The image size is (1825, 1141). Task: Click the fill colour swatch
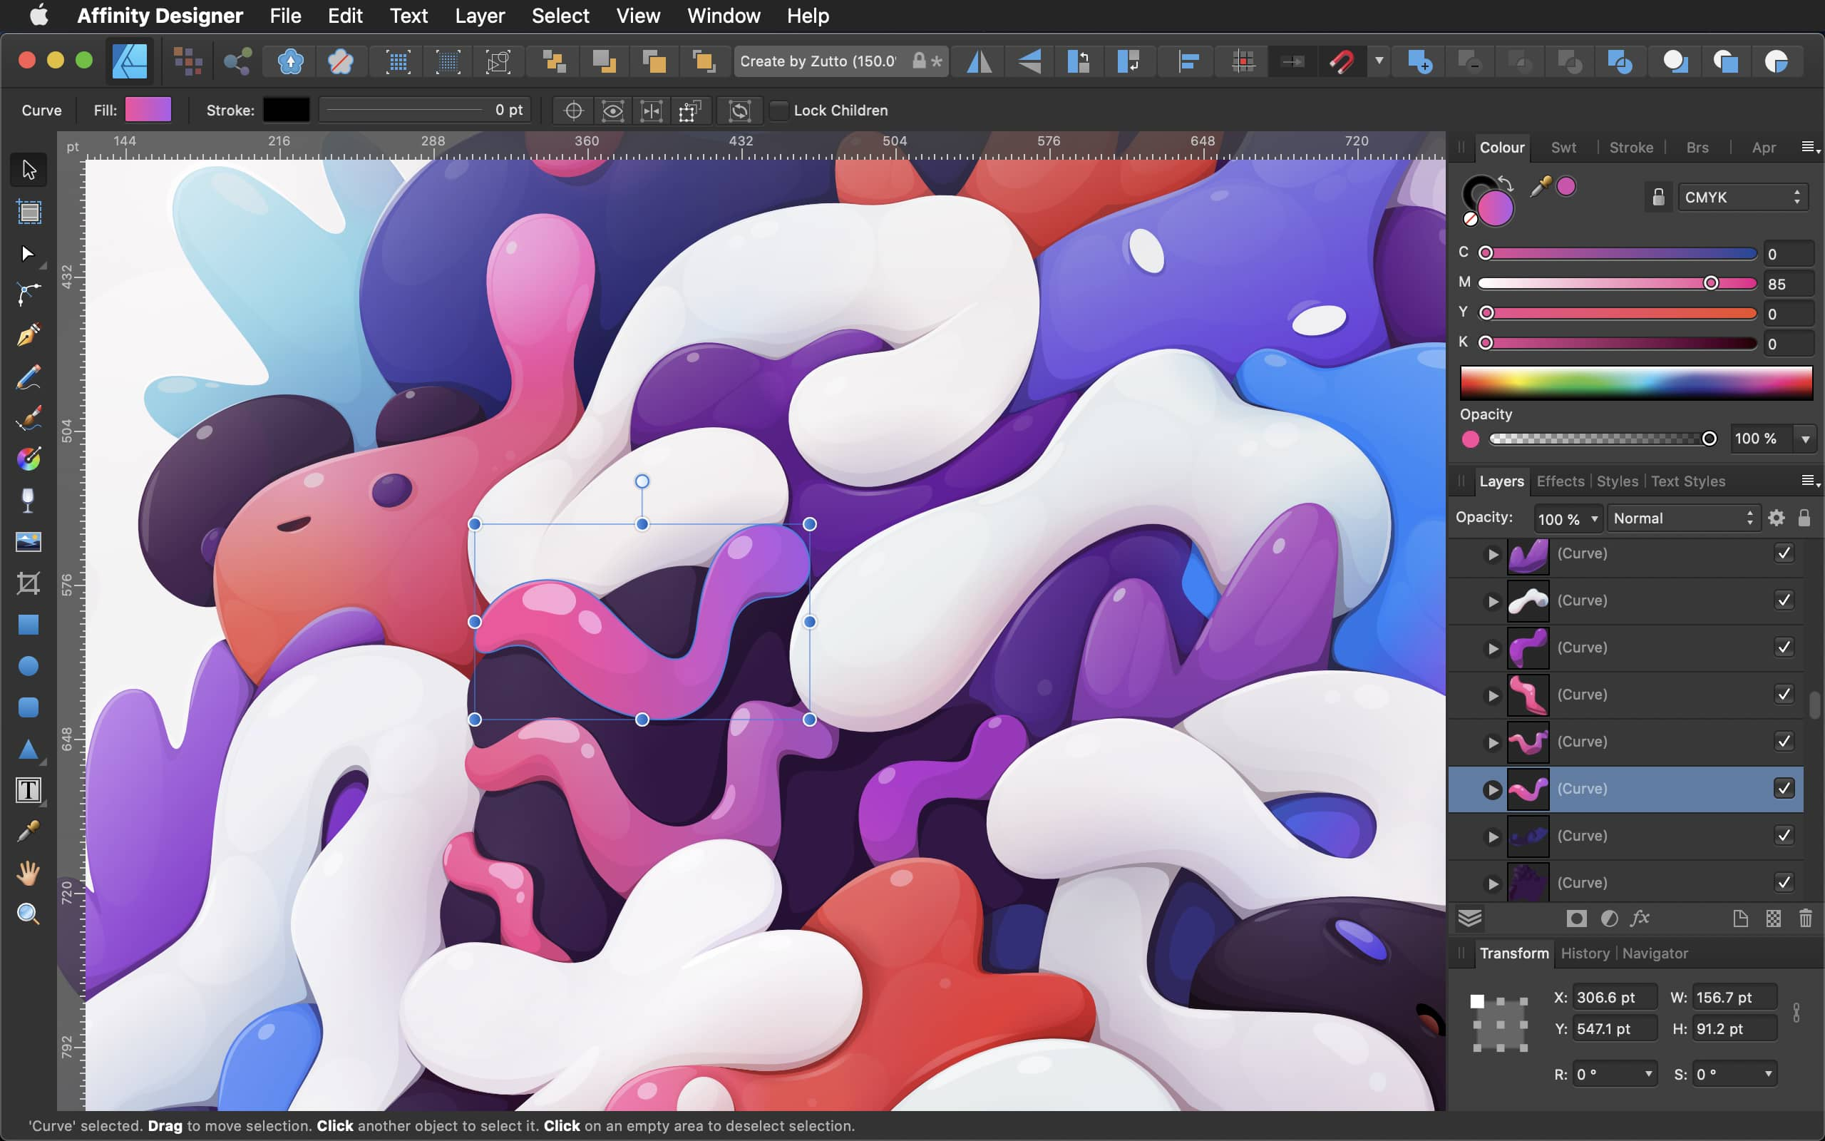[150, 109]
